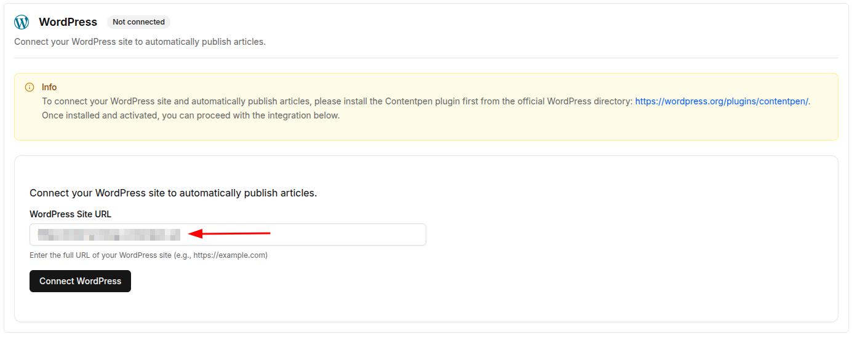This screenshot has height=337, width=852.
Task: Click 'Once installed and activated' notice text
Action: point(191,115)
